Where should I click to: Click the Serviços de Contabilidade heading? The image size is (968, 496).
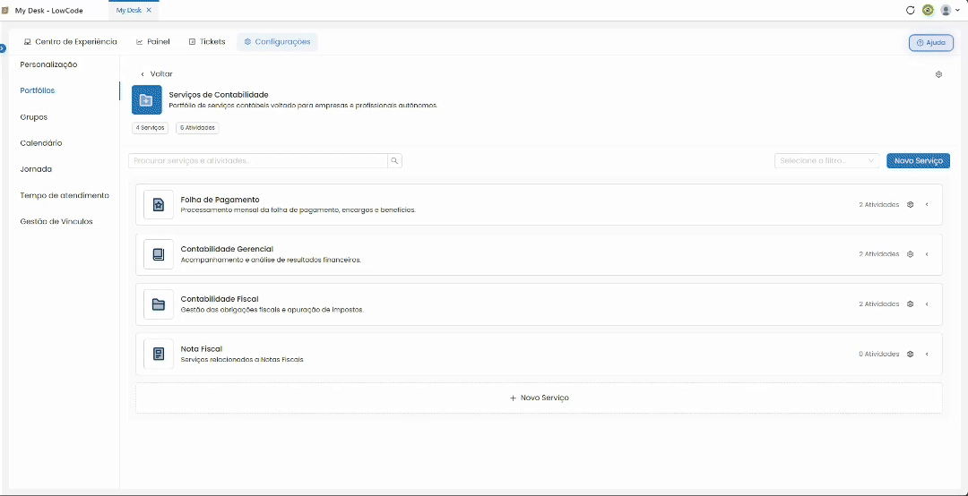(x=219, y=94)
